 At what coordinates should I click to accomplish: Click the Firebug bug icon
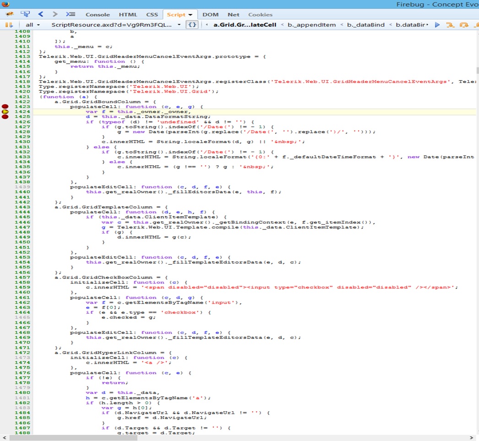point(10,14)
